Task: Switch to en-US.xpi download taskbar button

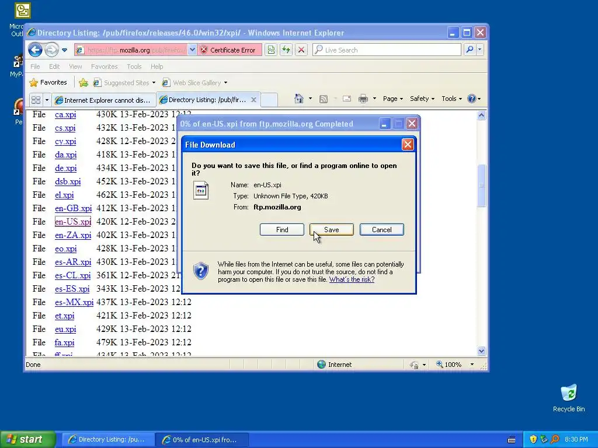Action: point(202,440)
